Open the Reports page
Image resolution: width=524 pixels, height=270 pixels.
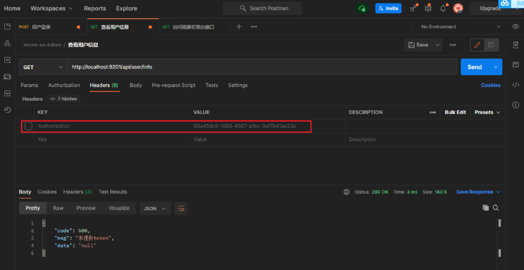[x=95, y=8]
